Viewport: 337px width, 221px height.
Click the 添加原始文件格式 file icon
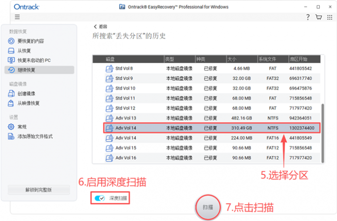[11, 136]
